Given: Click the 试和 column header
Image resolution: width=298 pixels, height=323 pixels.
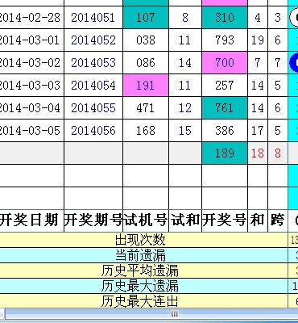Looking at the screenshot, I should point(185,220).
